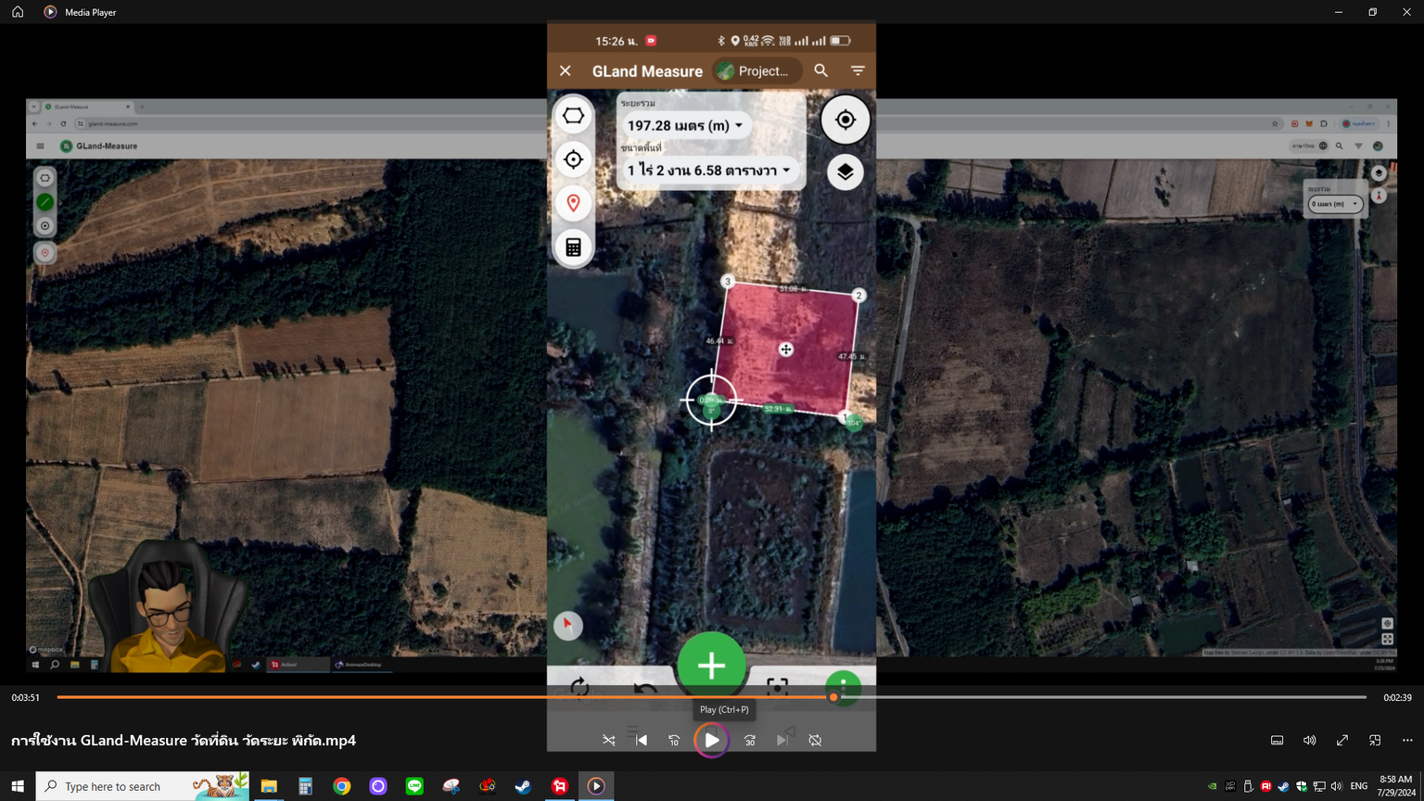The image size is (1424, 801).
Task: Open Steam from the taskbar
Action: pos(524,786)
